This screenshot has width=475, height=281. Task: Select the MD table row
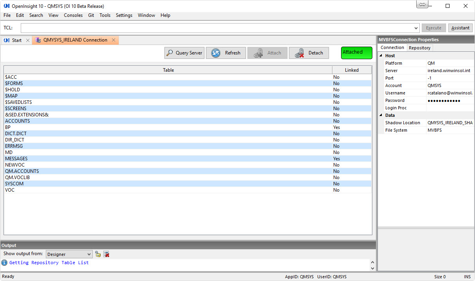tap(188, 152)
